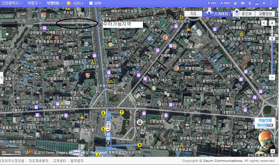Select the ruler distance measure tool

coord(256,3)
